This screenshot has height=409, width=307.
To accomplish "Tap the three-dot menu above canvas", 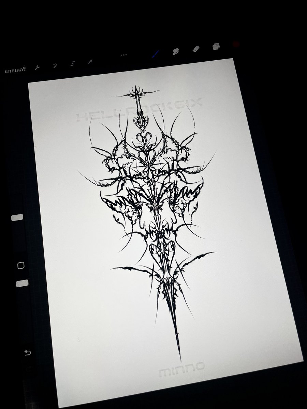I will click(x=123, y=55).
